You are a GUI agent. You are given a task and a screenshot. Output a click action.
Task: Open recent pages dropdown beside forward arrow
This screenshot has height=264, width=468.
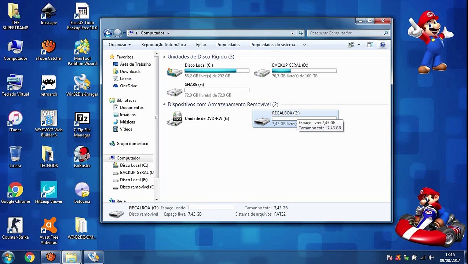[124, 33]
